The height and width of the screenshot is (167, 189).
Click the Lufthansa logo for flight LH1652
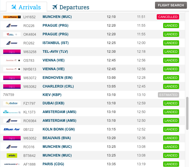pos(12,17)
